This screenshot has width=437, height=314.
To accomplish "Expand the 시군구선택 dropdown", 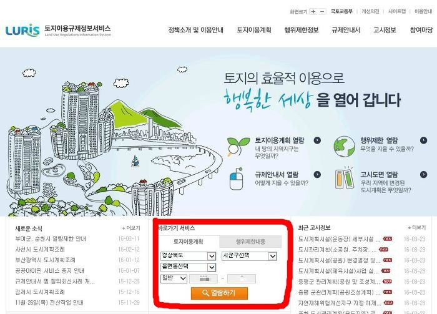I will pyautogui.click(x=250, y=256).
